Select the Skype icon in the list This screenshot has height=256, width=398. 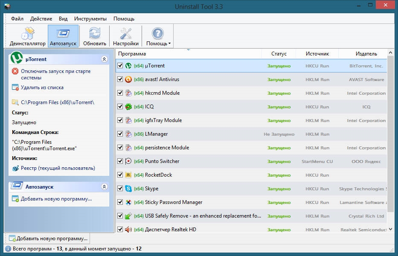128,189
